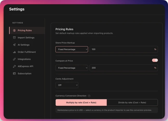Viewport: 168px width, 121px height.
Task: Click the Subscription card icon
Action: pyautogui.click(x=14, y=73)
